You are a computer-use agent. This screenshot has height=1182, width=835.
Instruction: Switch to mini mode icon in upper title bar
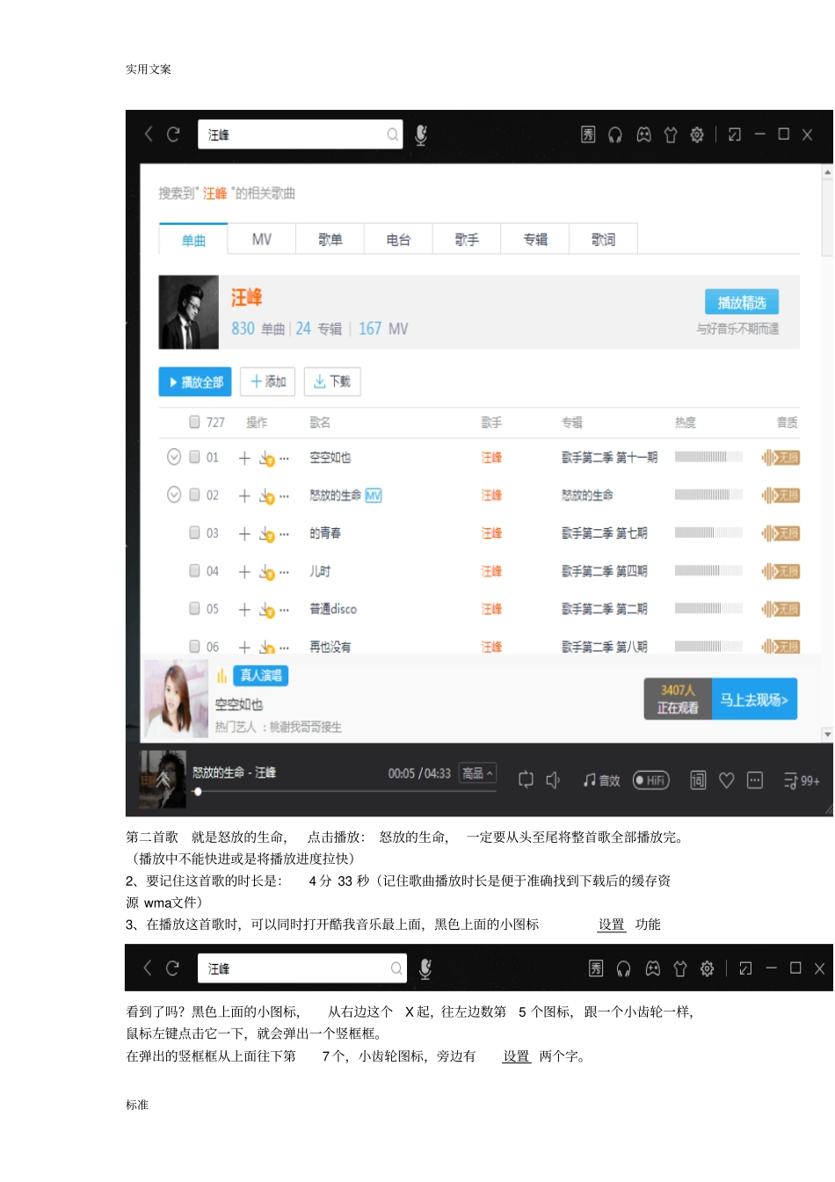(x=735, y=134)
